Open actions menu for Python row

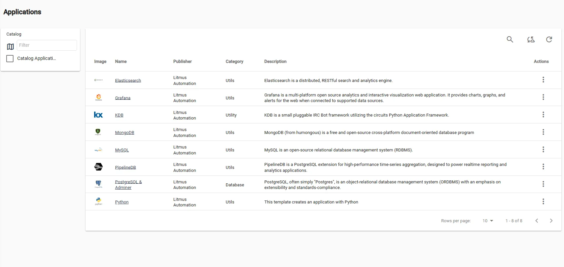click(543, 201)
